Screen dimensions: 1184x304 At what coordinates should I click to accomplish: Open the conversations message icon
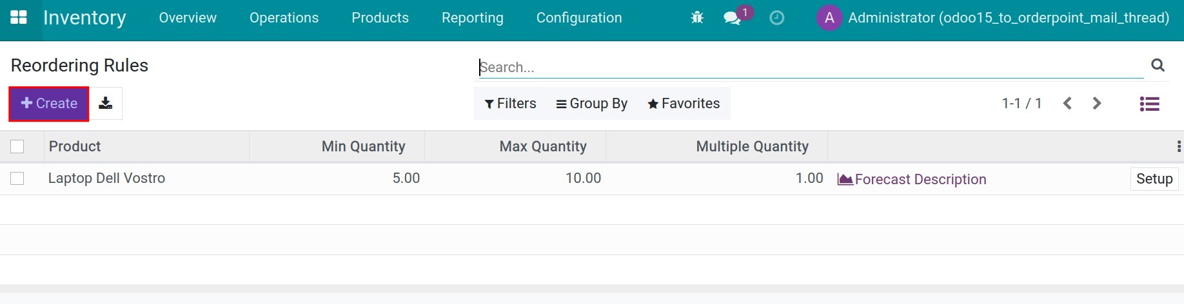pos(732,18)
